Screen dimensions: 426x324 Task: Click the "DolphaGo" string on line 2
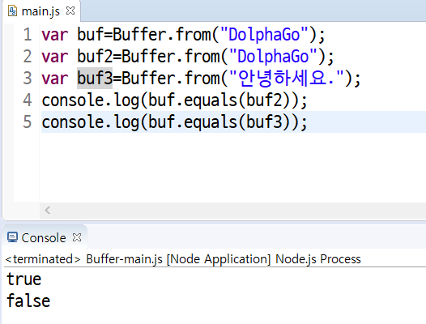click(x=273, y=57)
